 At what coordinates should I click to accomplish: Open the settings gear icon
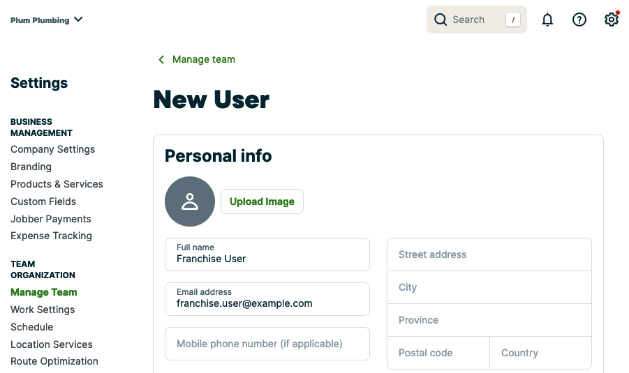tap(612, 20)
